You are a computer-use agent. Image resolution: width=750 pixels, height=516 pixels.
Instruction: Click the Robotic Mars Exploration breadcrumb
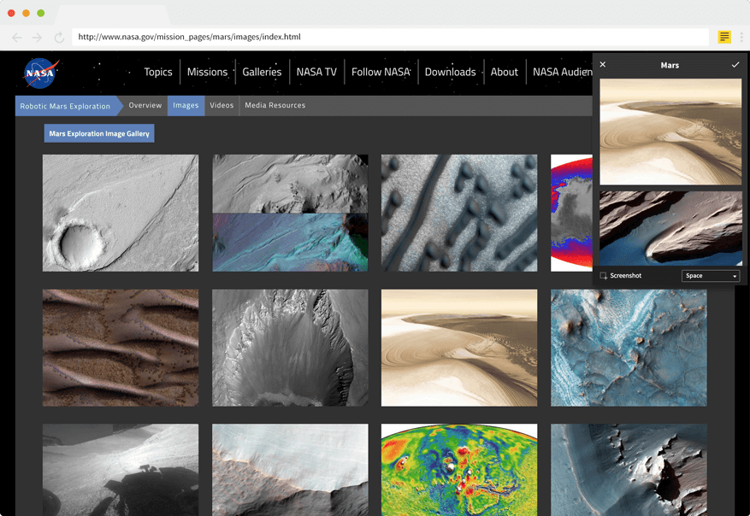pyautogui.click(x=65, y=106)
